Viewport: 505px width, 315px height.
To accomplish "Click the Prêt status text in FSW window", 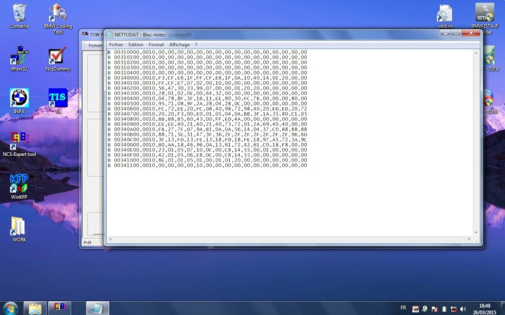I will tap(87, 242).
